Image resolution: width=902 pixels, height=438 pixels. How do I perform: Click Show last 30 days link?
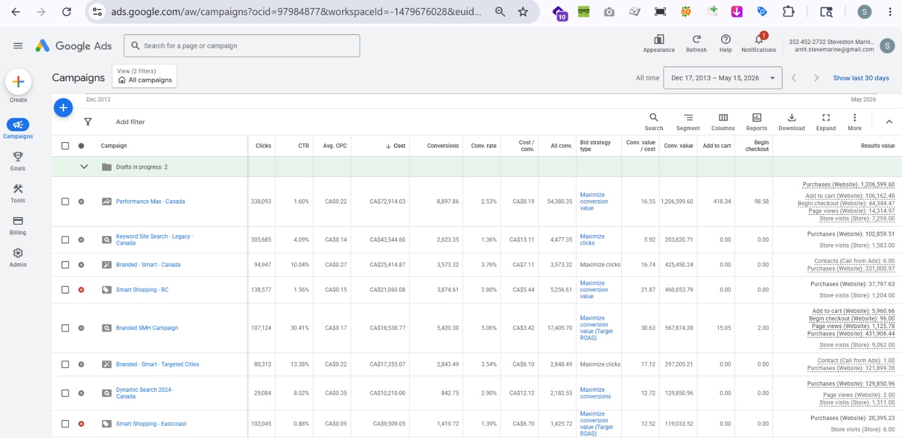click(861, 78)
